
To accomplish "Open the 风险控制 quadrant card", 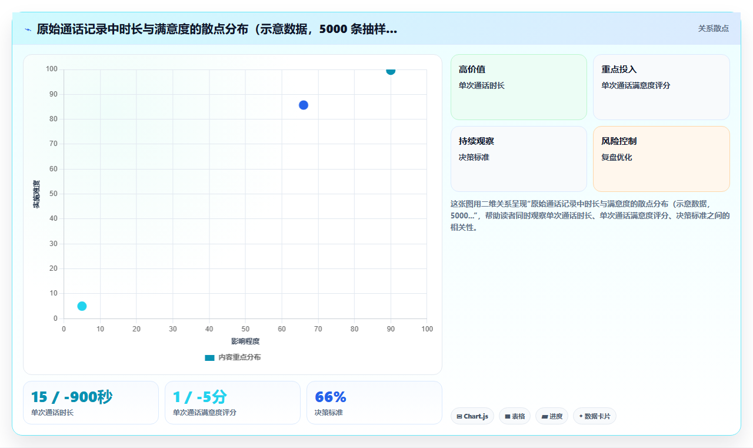I will tap(661, 159).
